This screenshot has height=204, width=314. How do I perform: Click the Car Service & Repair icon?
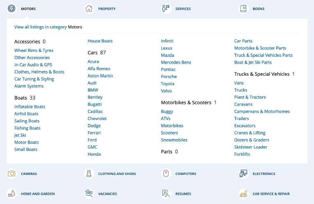pyautogui.click(x=243, y=194)
